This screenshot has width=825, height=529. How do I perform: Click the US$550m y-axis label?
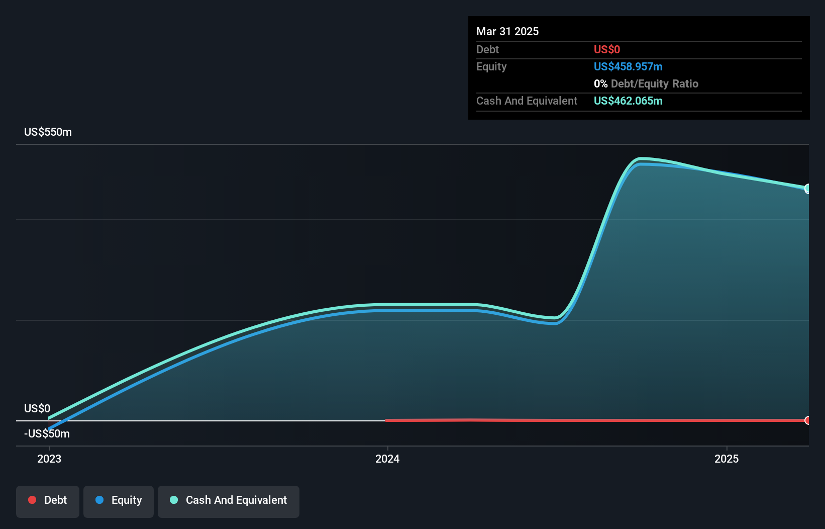pyautogui.click(x=48, y=132)
